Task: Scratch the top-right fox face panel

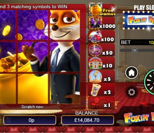Action: tap(65, 25)
